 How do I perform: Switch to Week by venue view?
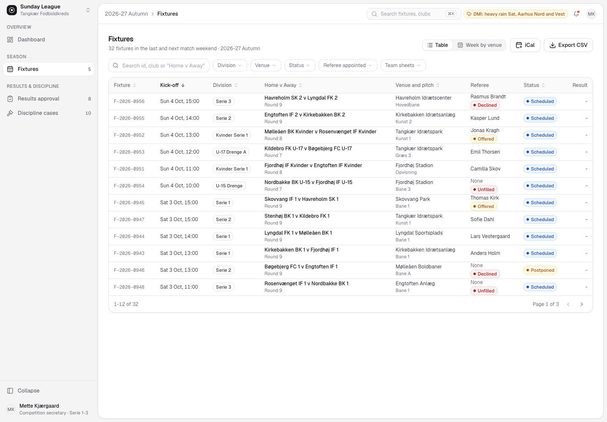480,45
